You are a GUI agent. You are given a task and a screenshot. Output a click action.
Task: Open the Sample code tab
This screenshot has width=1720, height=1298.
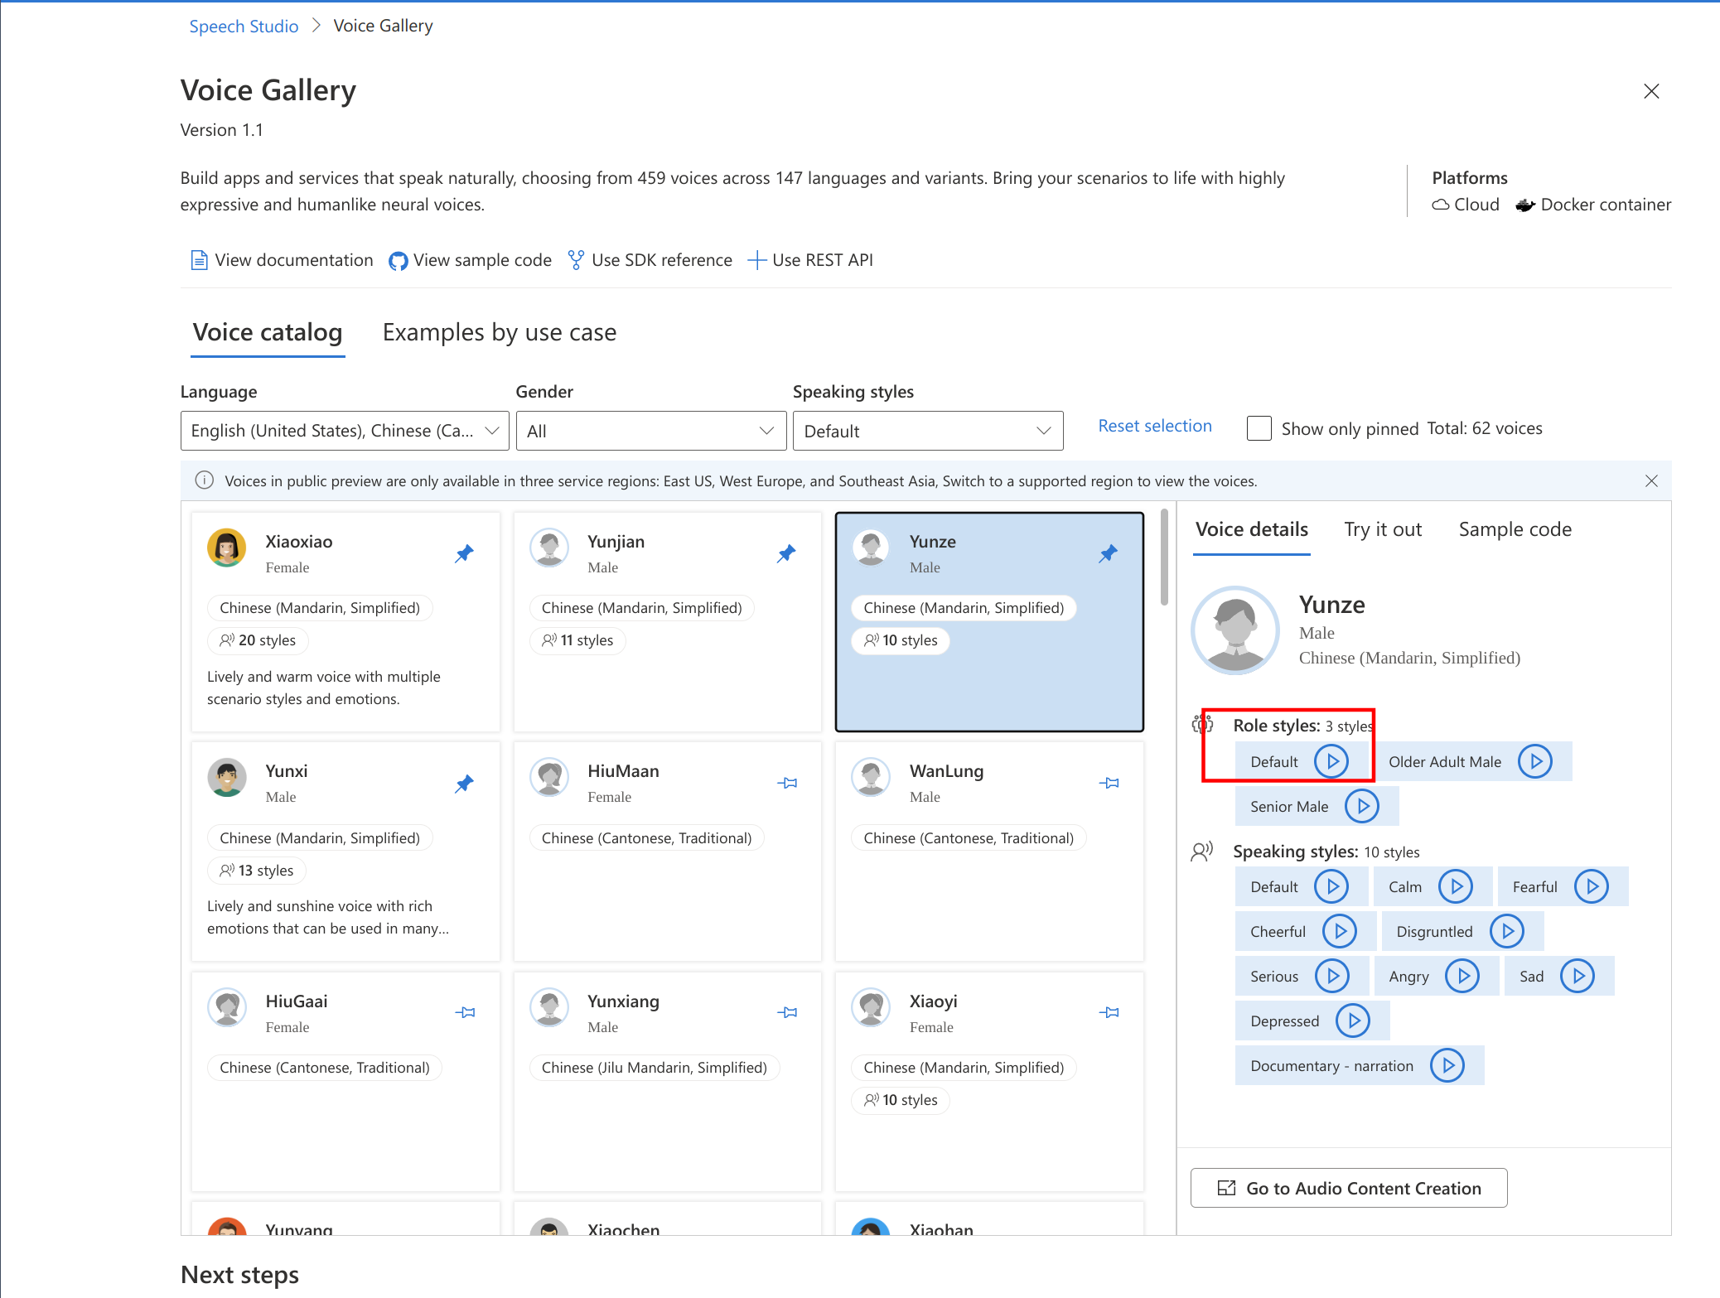1515,529
